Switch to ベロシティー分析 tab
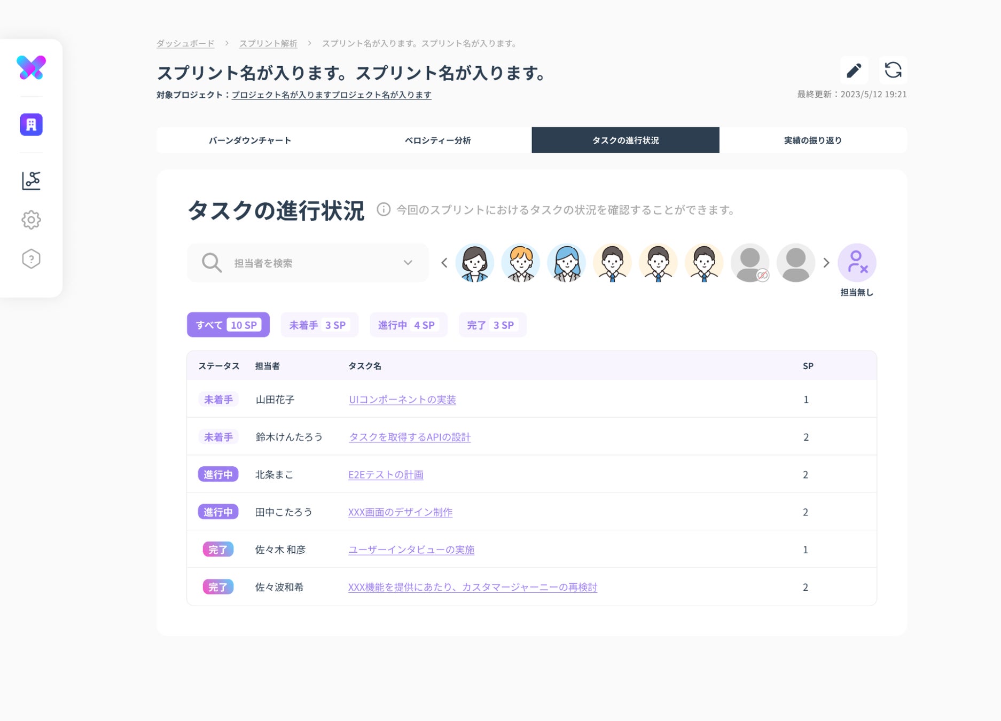The width and height of the screenshot is (1001, 721). point(437,140)
